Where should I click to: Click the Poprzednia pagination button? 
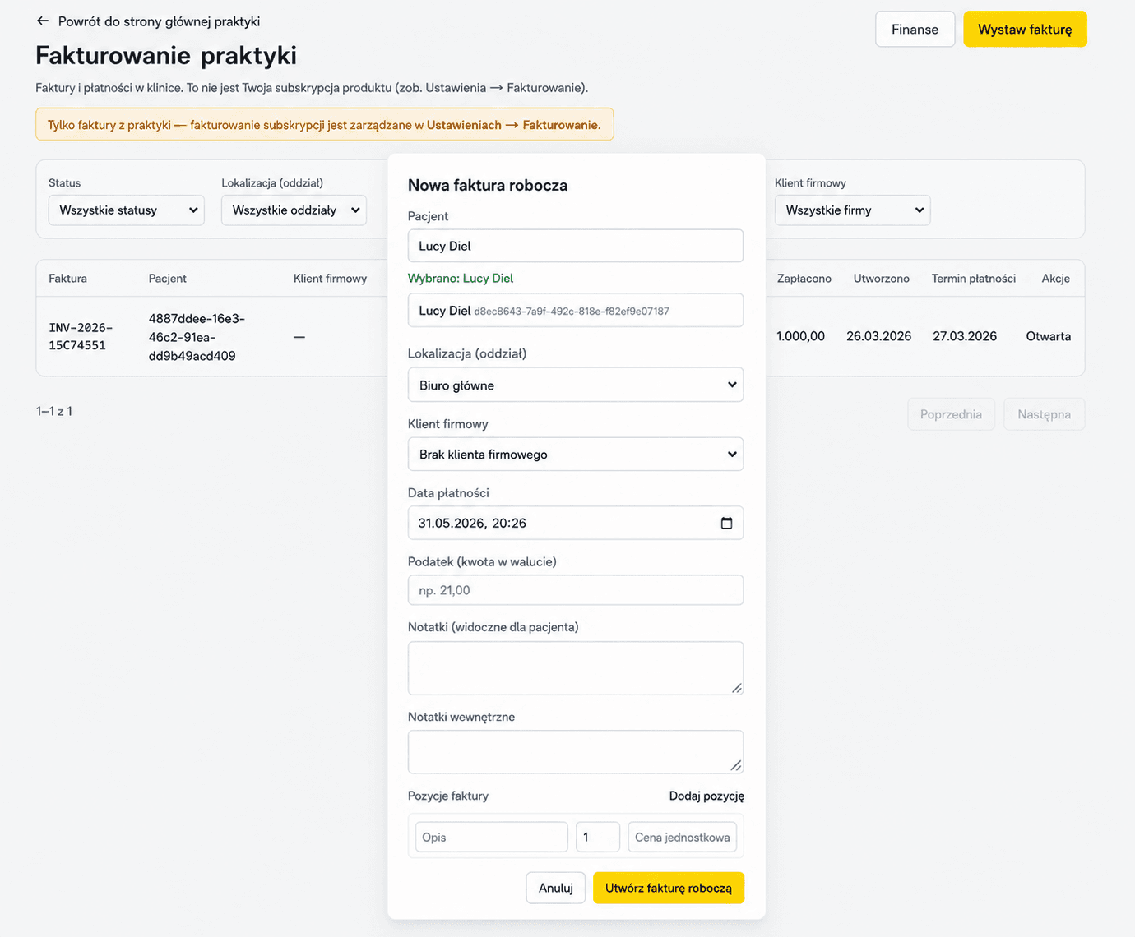[x=951, y=414]
